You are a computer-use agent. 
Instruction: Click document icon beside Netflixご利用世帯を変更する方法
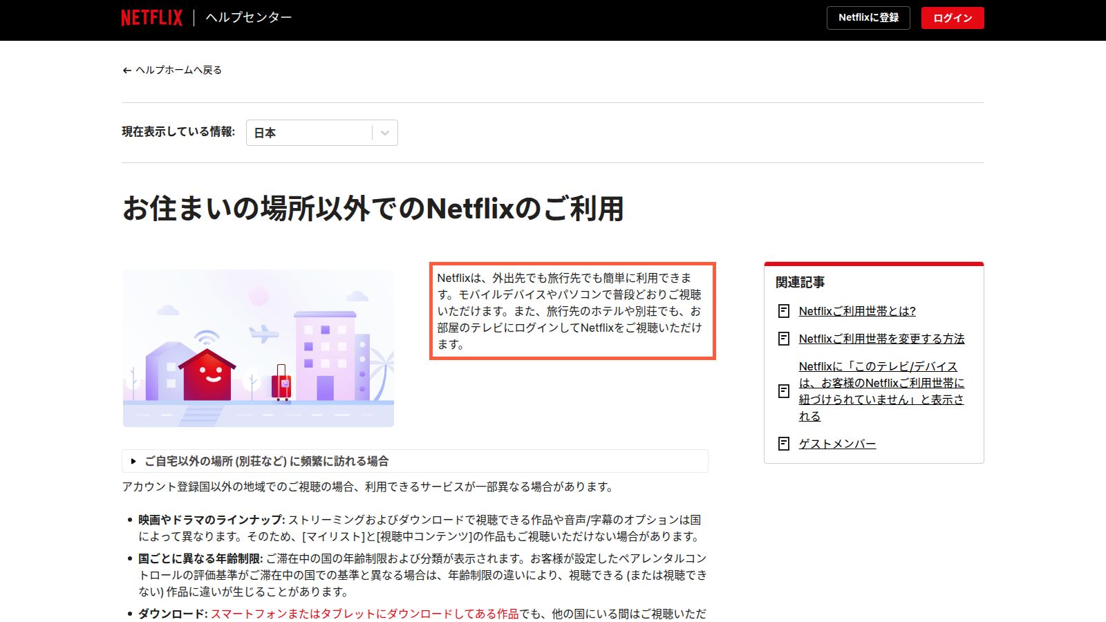pyautogui.click(x=784, y=339)
